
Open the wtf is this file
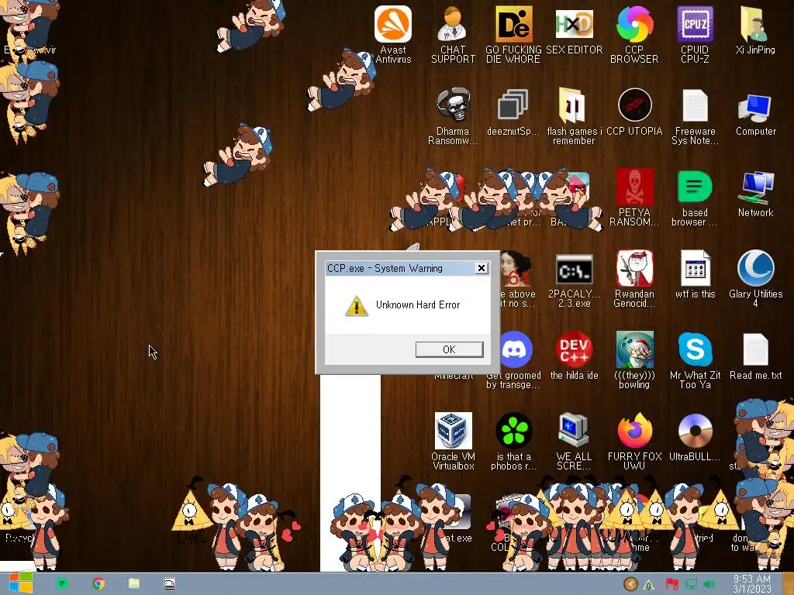[x=695, y=275]
